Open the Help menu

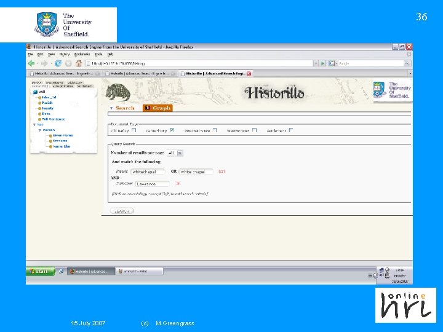coord(110,54)
